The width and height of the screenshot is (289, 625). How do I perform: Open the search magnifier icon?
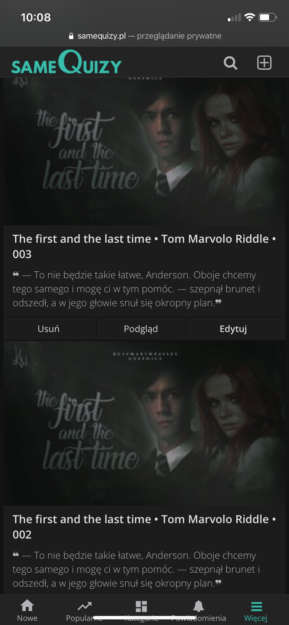[x=230, y=63]
